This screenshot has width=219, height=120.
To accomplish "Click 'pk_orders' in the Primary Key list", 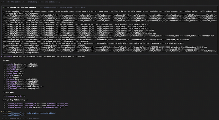I will pyautogui.click(x=10, y=96).
